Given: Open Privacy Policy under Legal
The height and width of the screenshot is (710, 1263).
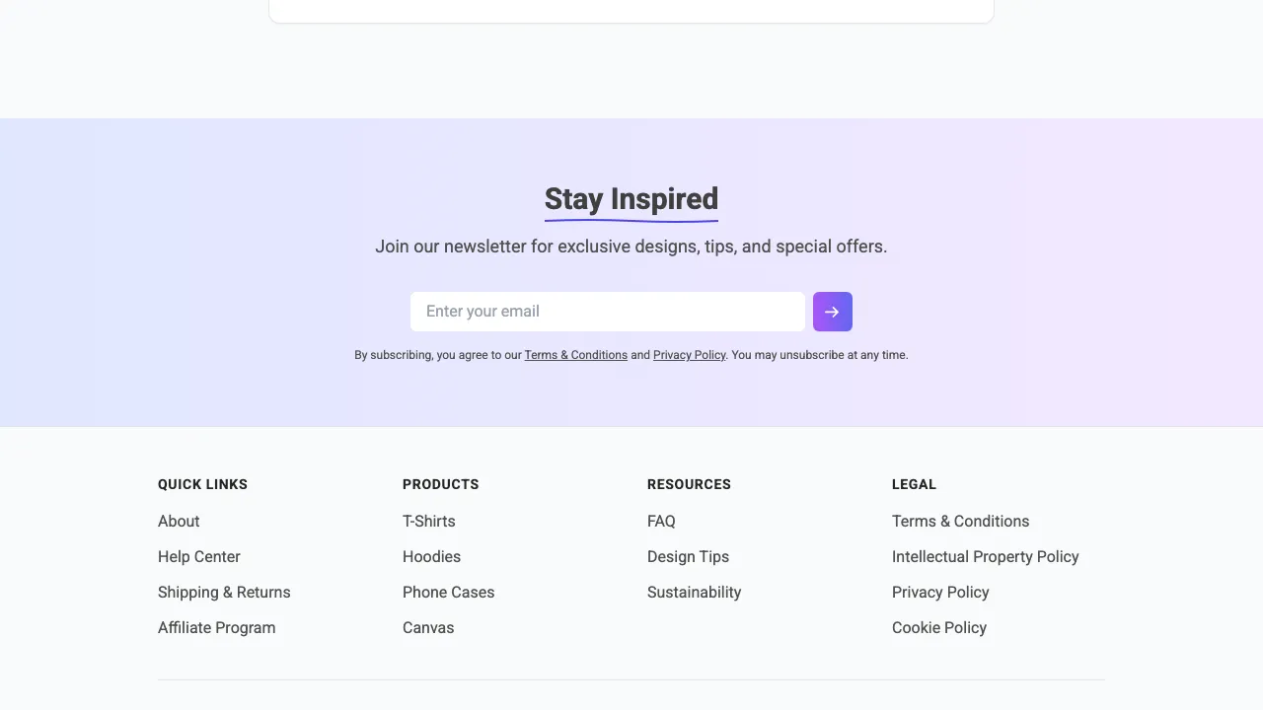Looking at the screenshot, I should (940, 592).
